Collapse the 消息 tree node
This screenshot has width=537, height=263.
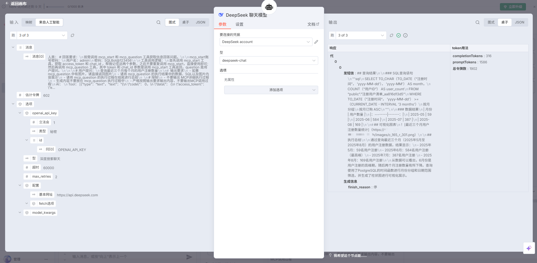[x=13, y=47]
